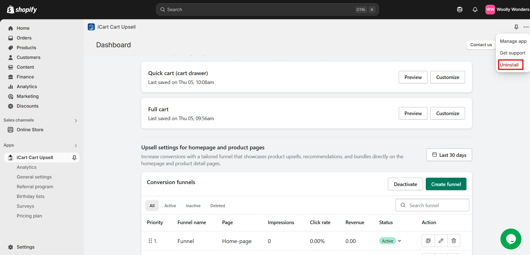This screenshot has height=255, width=530.
Task: Select Get support from the menu
Action: pos(512,53)
